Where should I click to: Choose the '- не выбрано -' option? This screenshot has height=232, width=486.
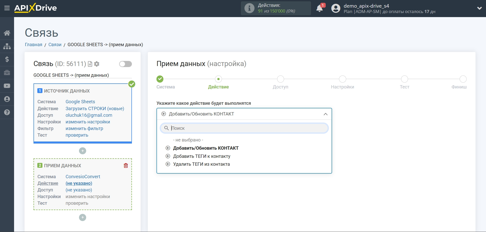[188, 140]
